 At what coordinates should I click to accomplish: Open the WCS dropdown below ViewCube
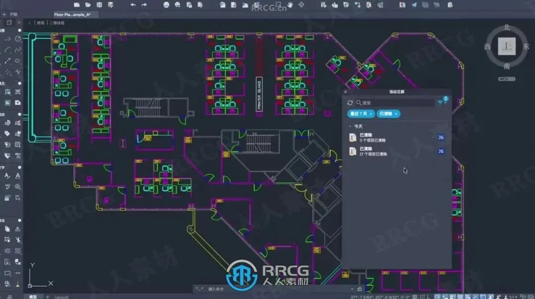(x=507, y=79)
